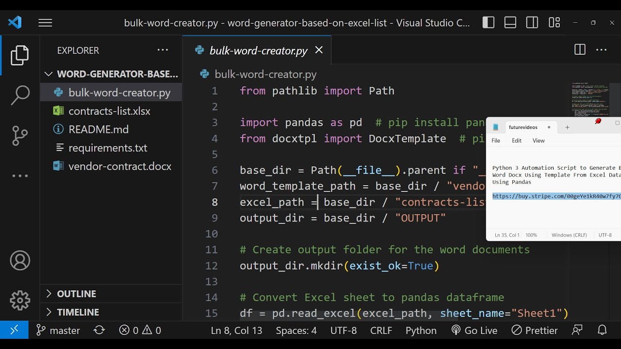Click the split editor right icon
The width and height of the screenshot is (621, 349).
(x=579, y=50)
